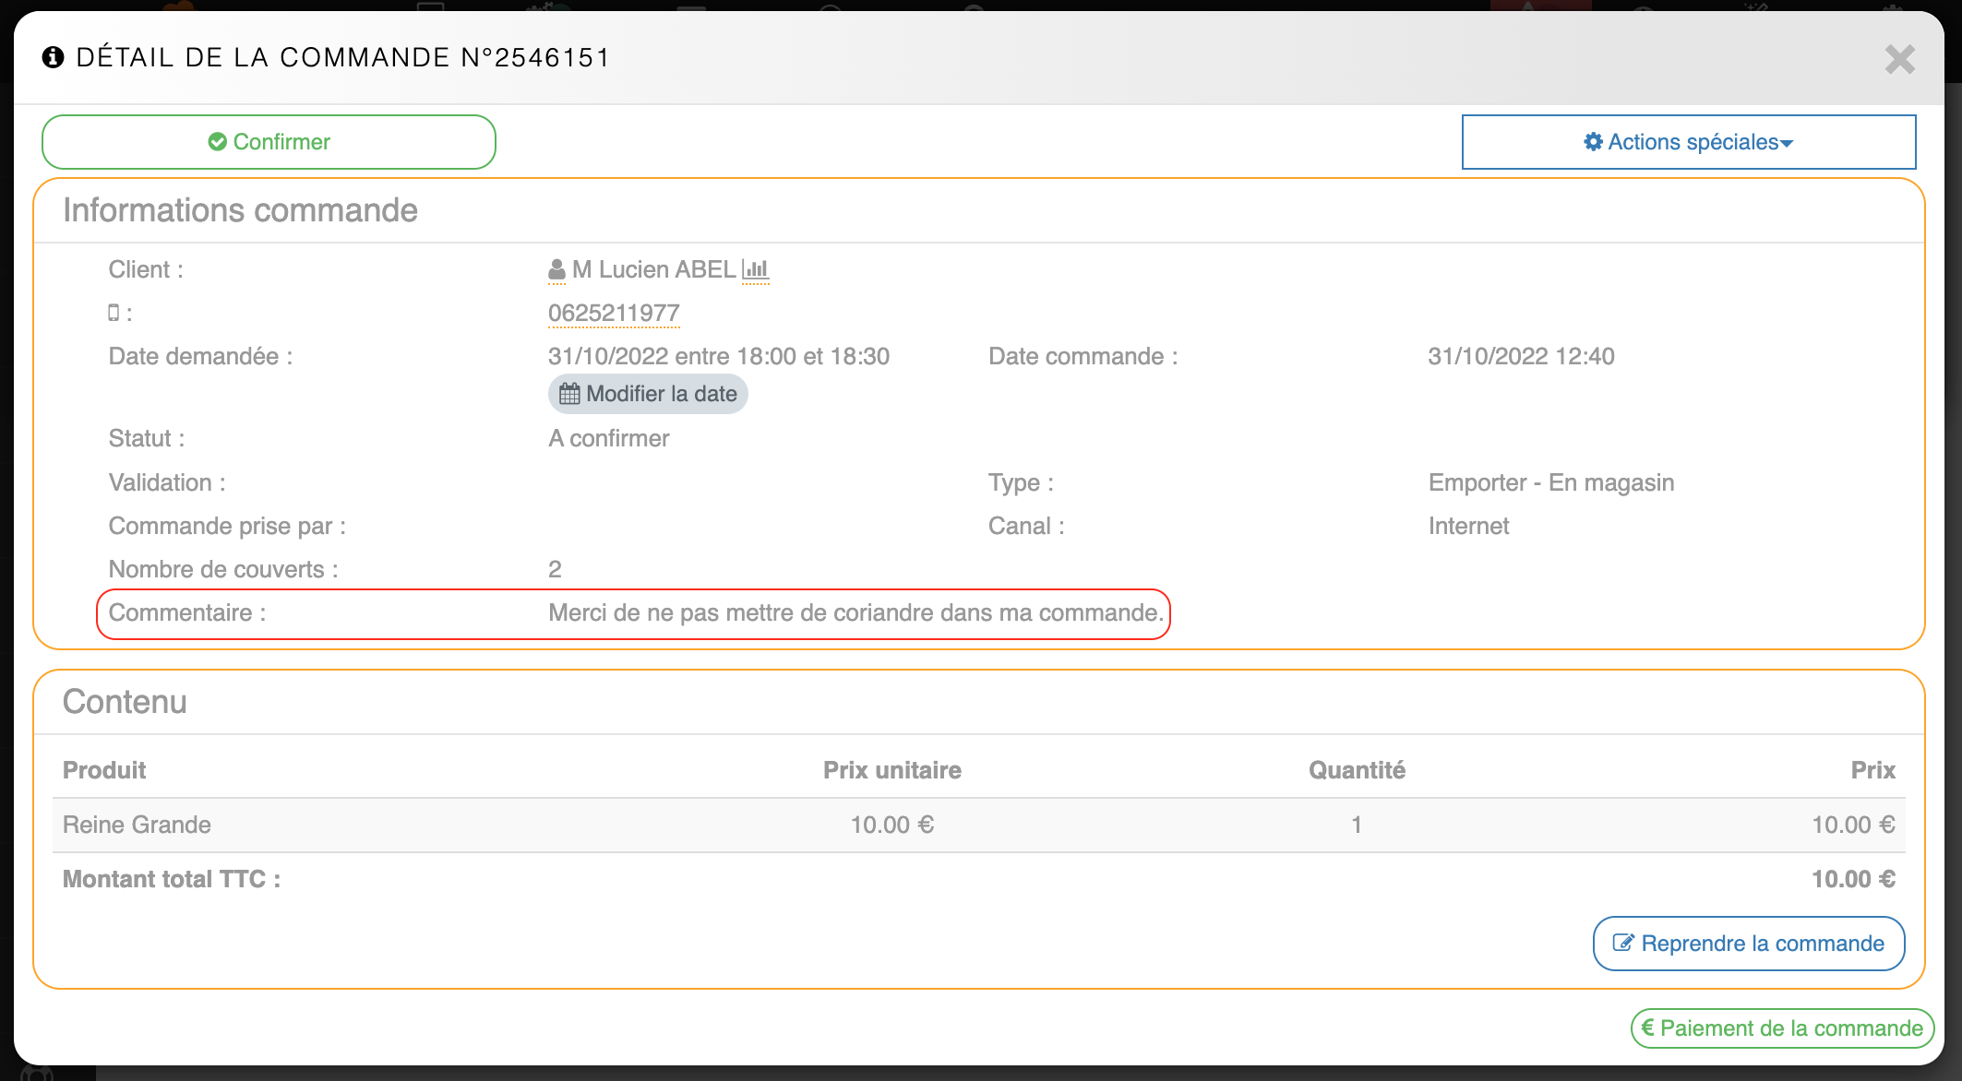Click the caret arrow on Actions spéciales
Image resolution: width=1962 pixels, height=1081 pixels.
1787,144
